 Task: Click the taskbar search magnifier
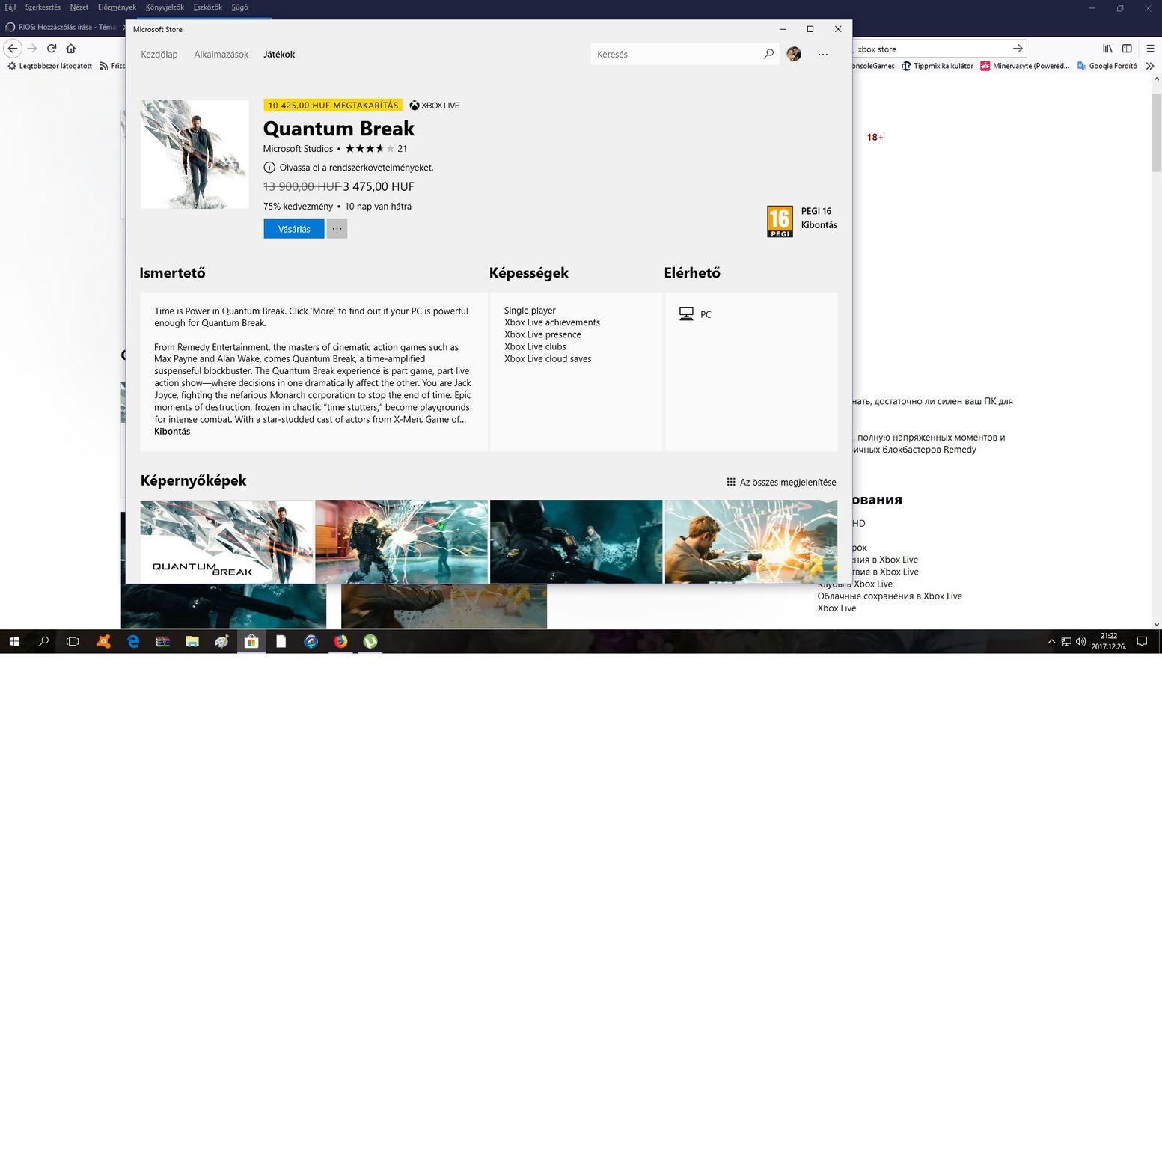click(x=43, y=641)
